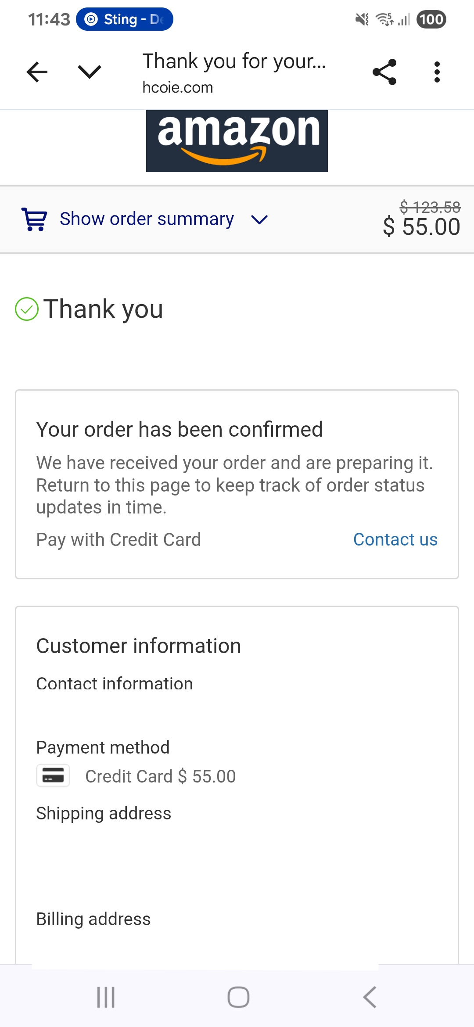Tap the Amazon logo banner

coord(237,141)
